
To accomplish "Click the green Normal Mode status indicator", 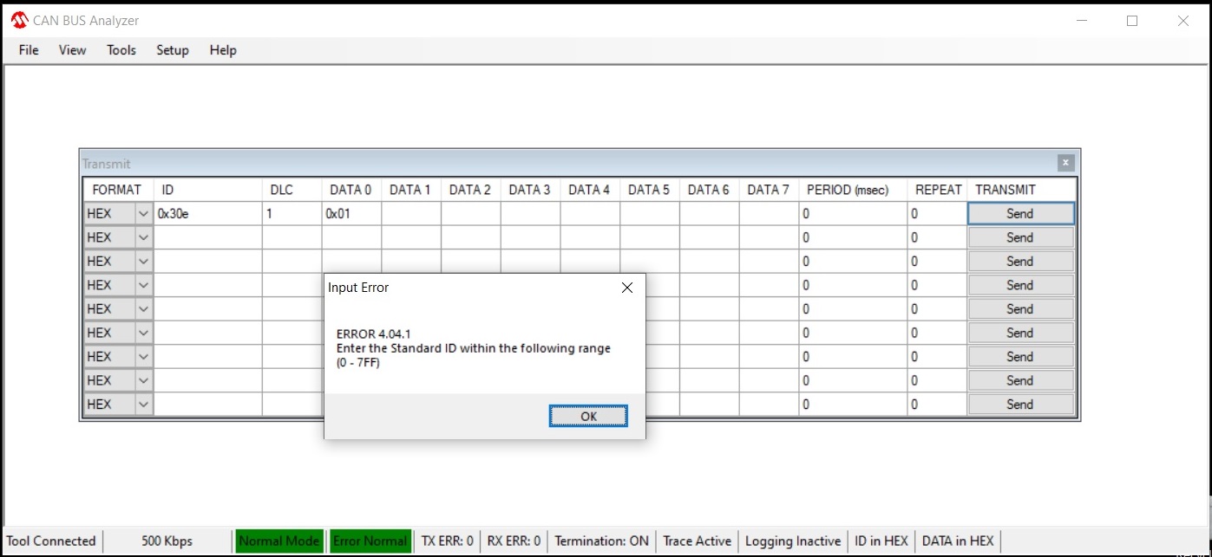I will 279,541.
